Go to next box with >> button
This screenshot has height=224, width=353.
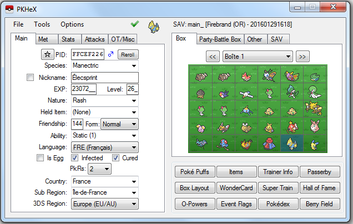coord(302,57)
